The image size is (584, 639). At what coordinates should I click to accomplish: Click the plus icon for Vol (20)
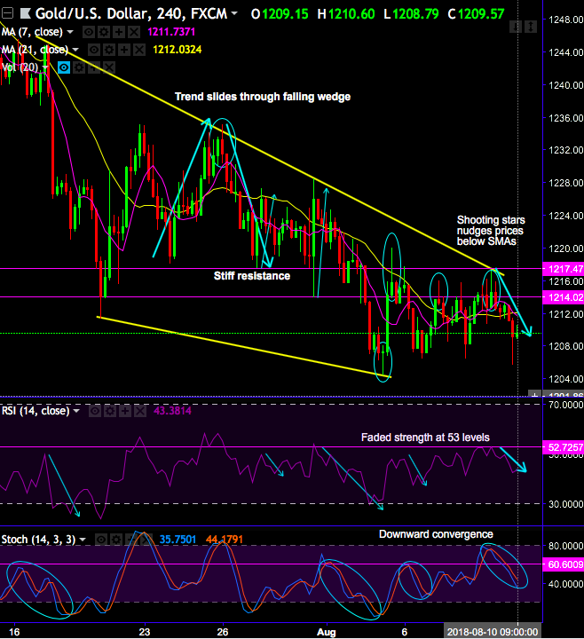pyautogui.click(x=94, y=67)
